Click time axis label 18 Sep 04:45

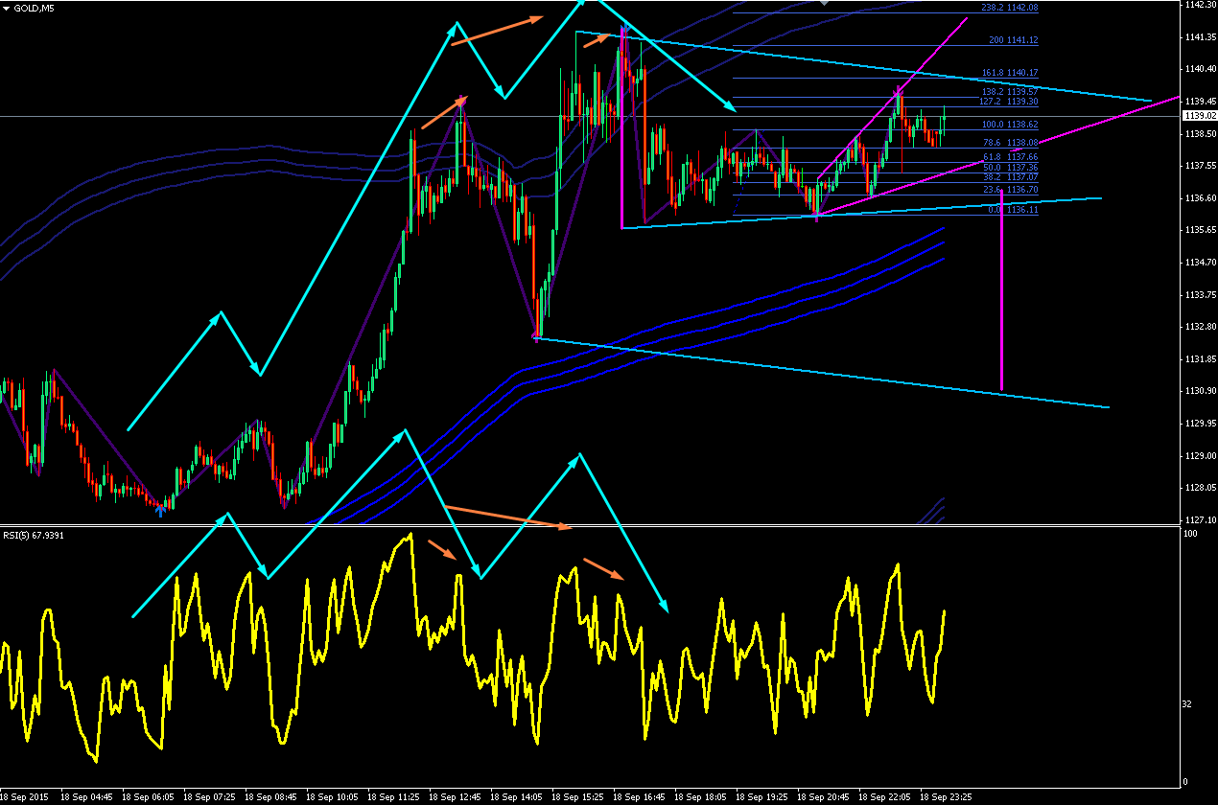[x=87, y=796]
